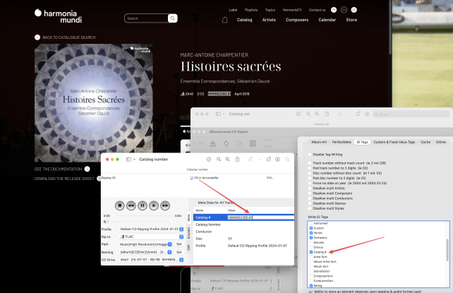Viewport: 453px width, 293px height.
Task: Submit the website search magnifier
Action: [172, 18]
